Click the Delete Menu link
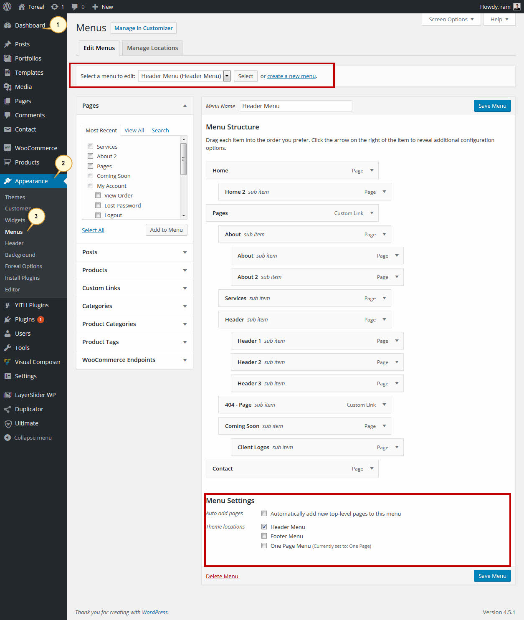524x620 pixels. (222, 576)
